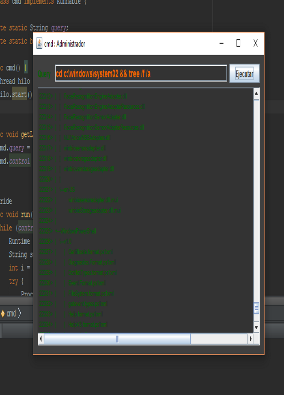Focus the Query command input field
The height and width of the screenshot is (395, 284).
pos(141,73)
